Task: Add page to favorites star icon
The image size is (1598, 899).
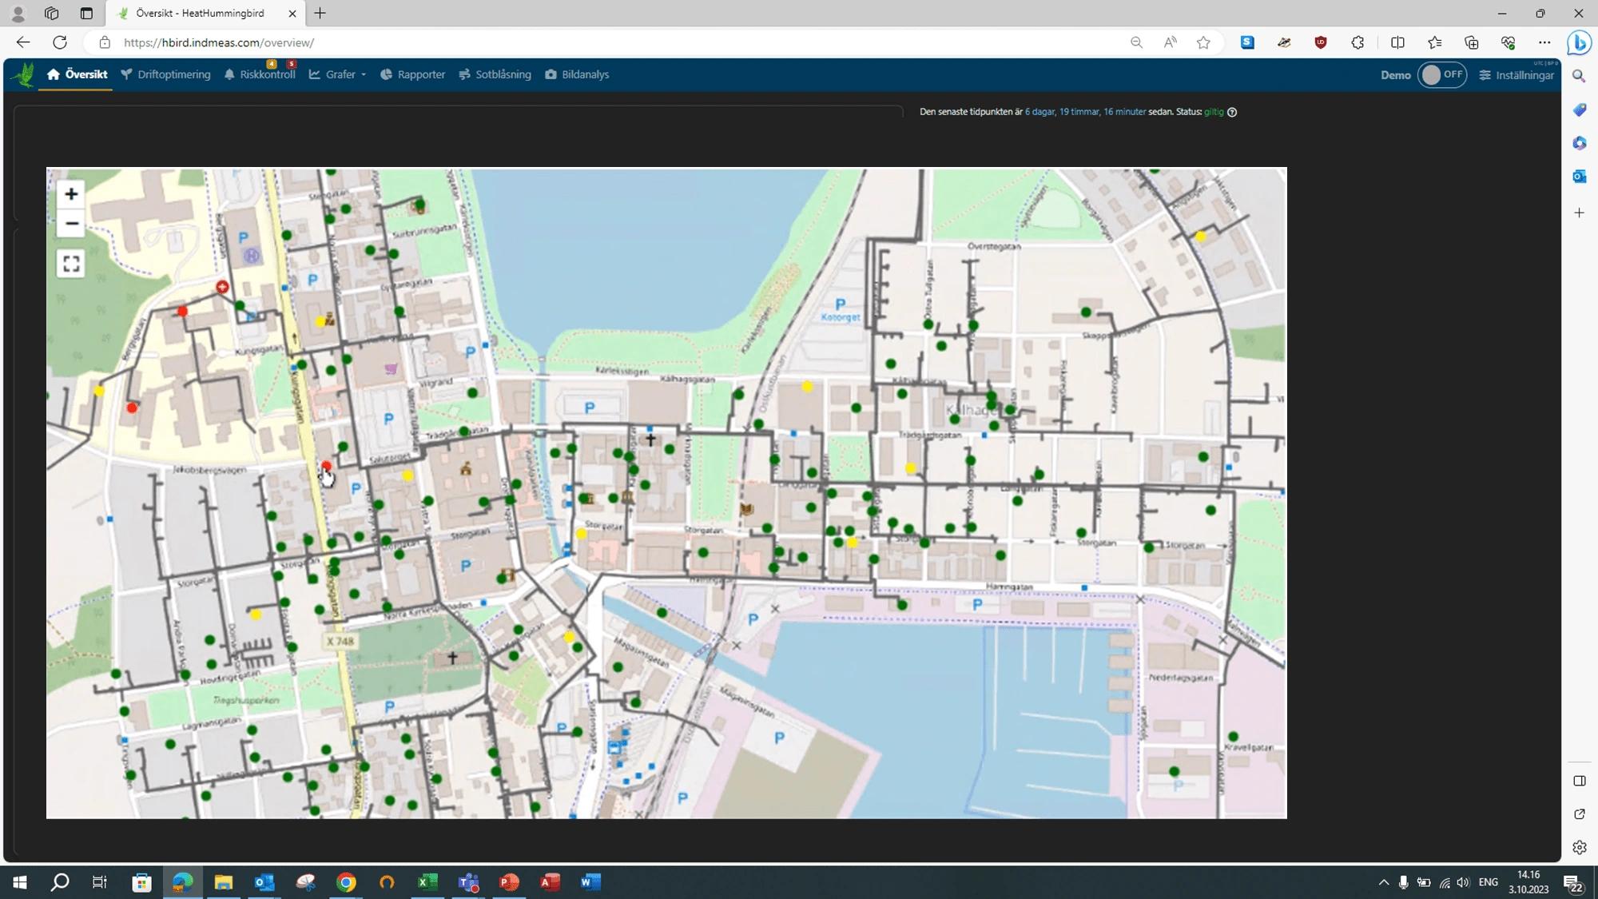Action: click(1203, 42)
